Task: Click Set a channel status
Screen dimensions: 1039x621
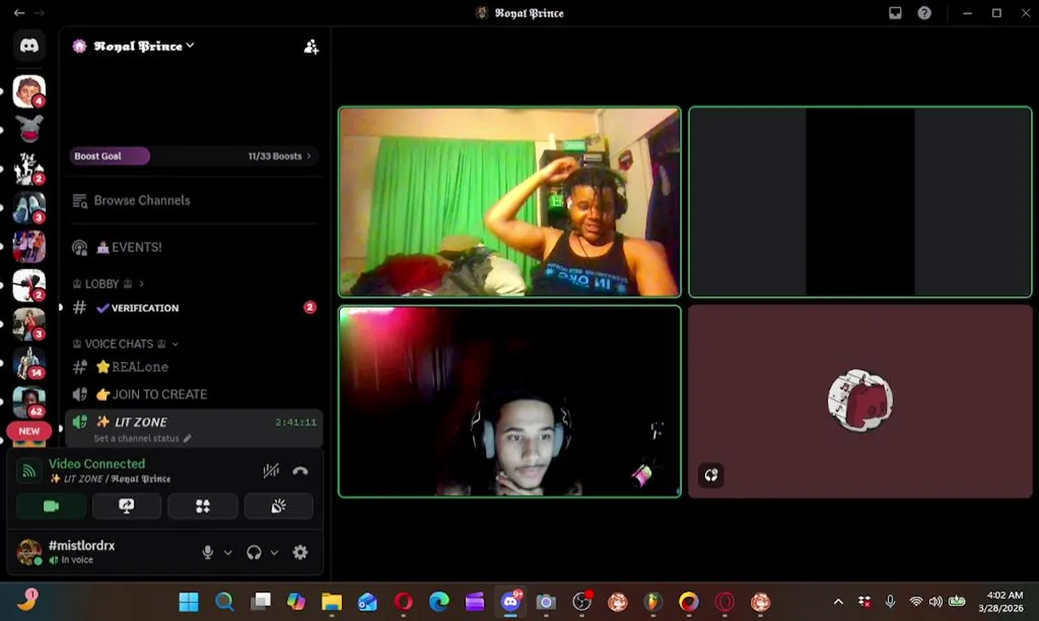Action: tap(142, 438)
